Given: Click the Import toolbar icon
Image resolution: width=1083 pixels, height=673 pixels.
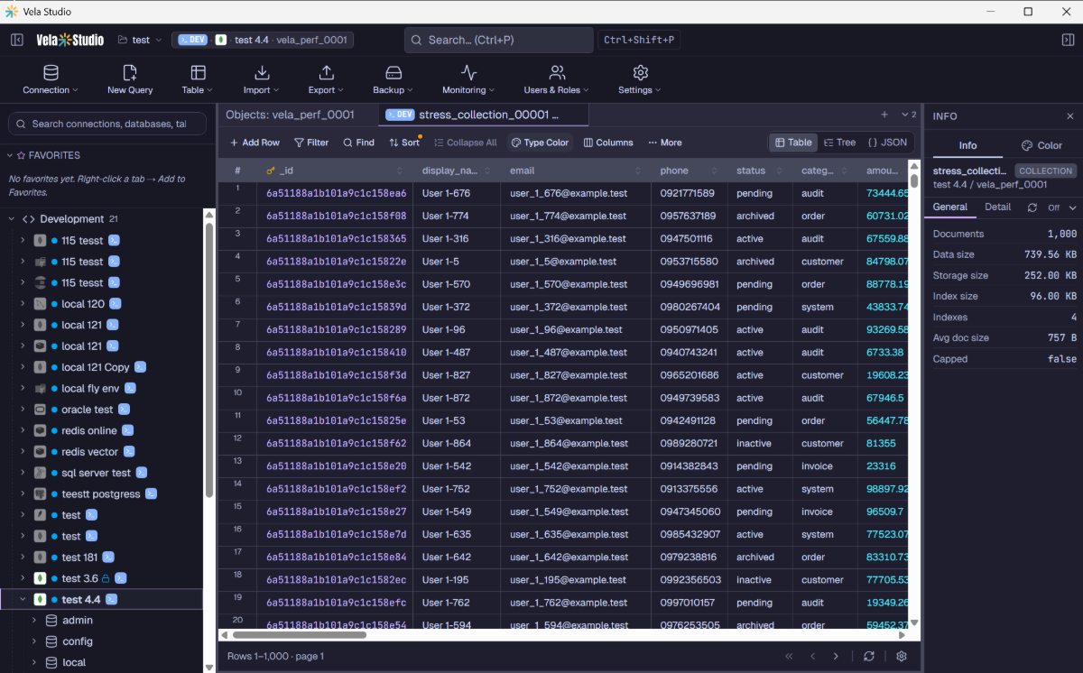Looking at the screenshot, I should coord(262,72).
